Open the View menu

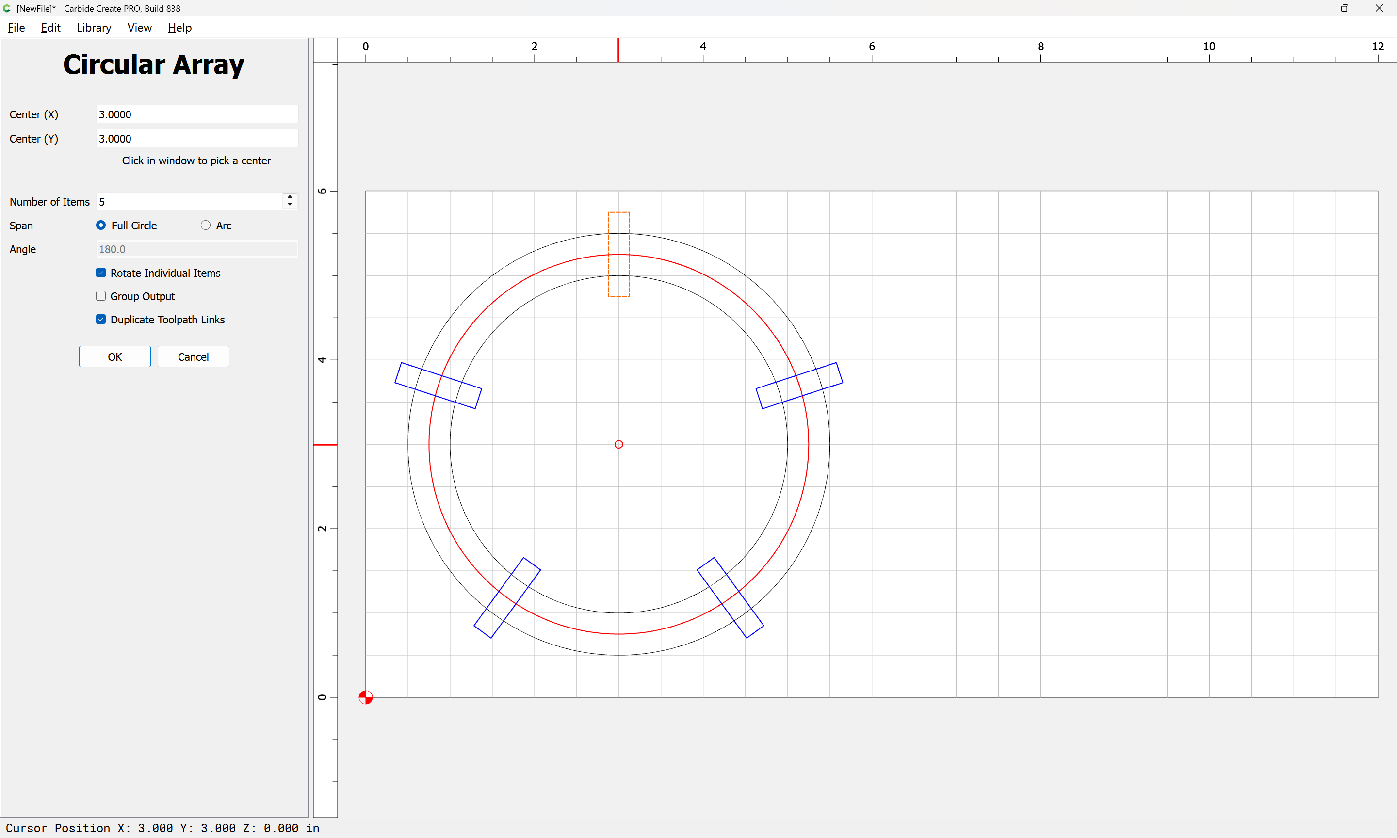(139, 28)
